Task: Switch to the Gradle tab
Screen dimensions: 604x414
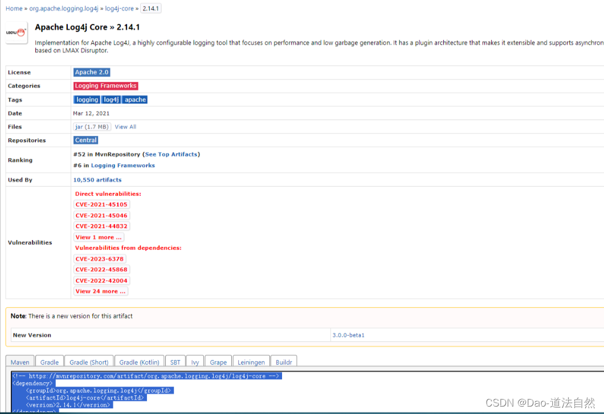Action: [x=49, y=362]
